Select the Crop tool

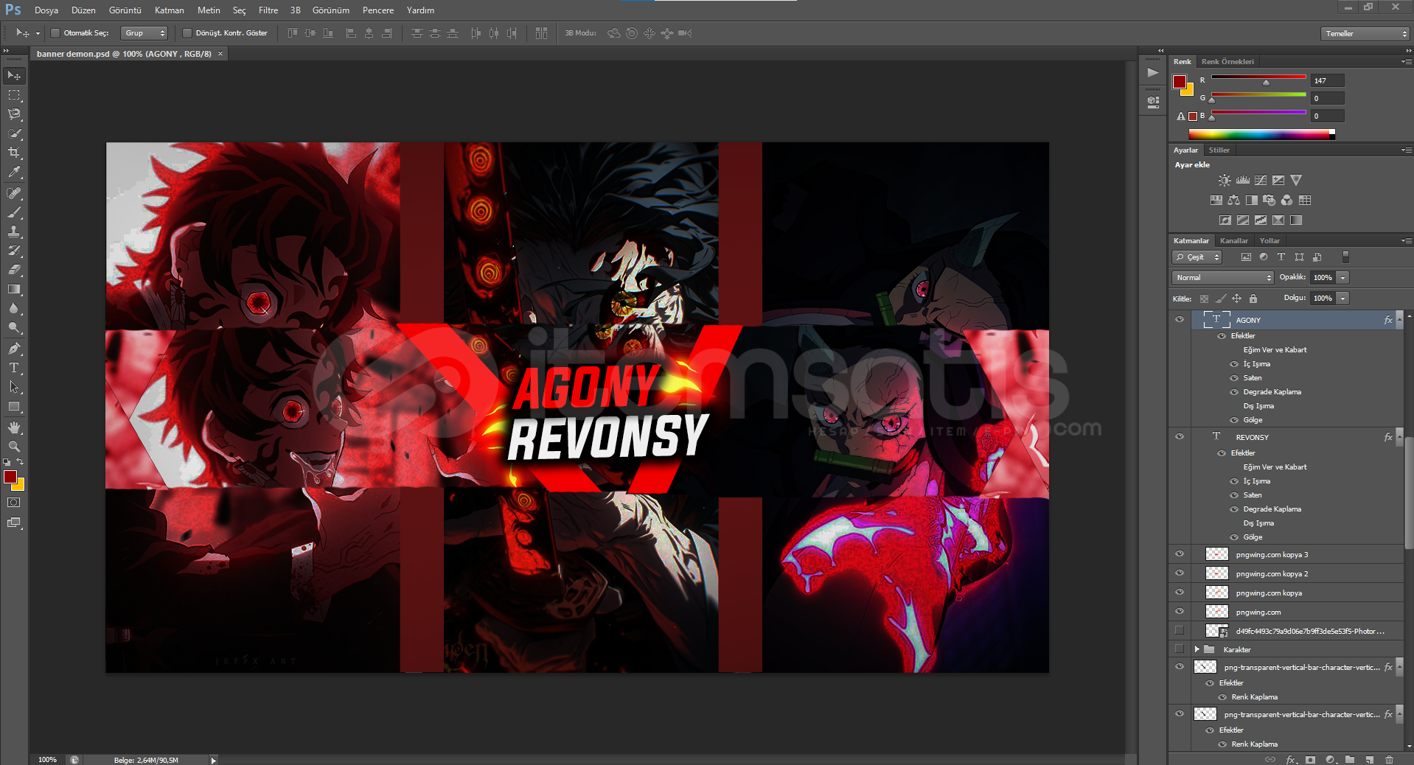[14, 153]
